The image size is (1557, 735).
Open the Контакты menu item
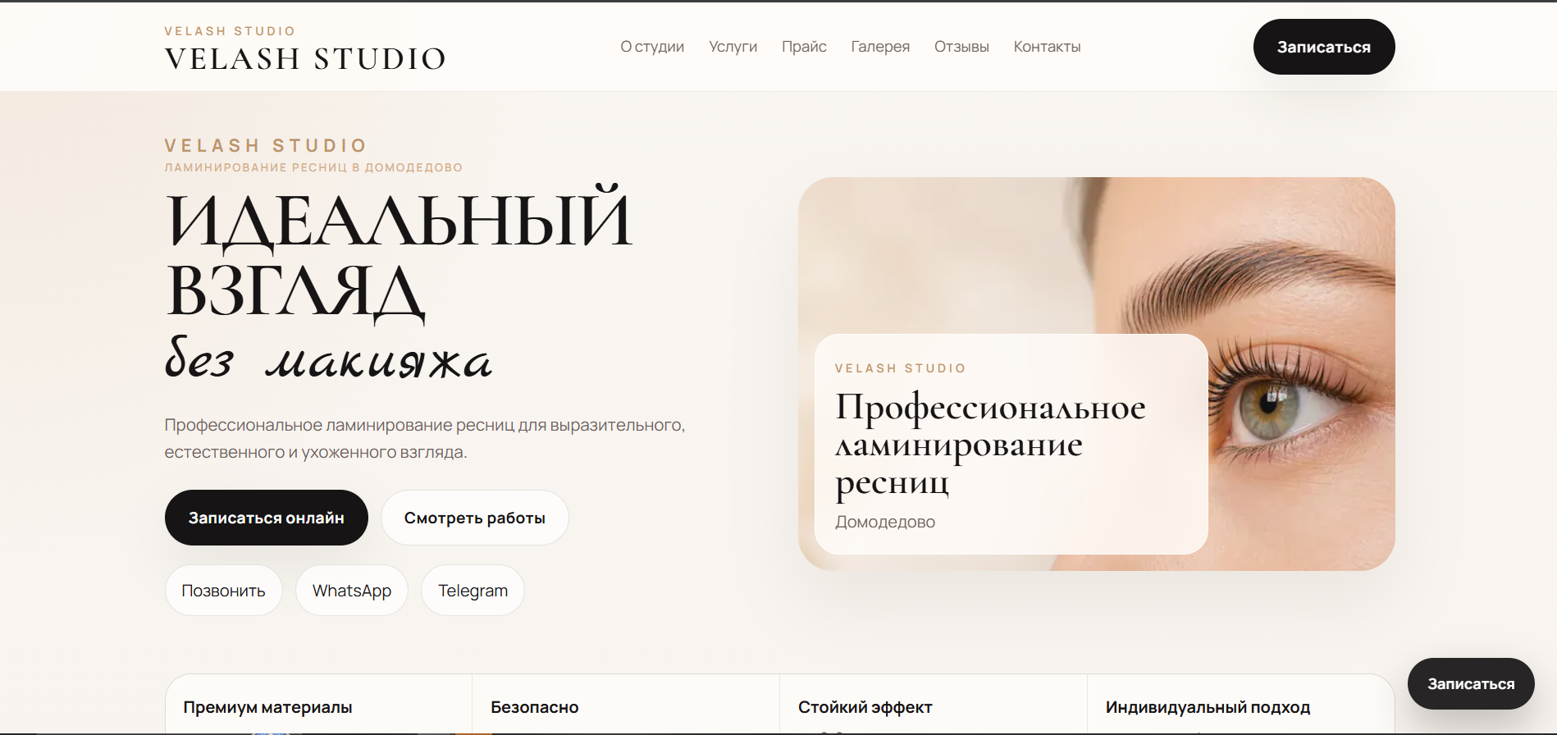click(x=1047, y=47)
